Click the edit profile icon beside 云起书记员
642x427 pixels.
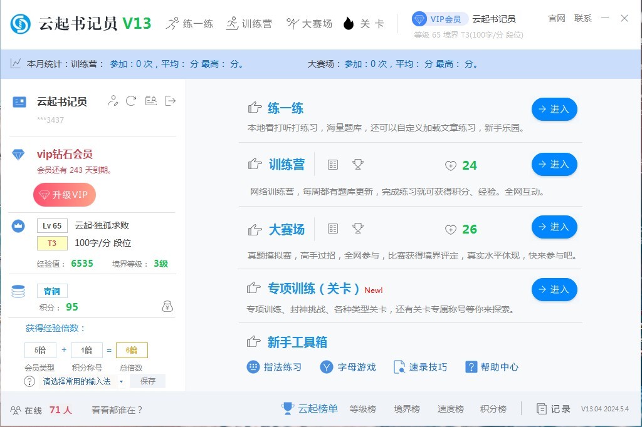point(113,101)
